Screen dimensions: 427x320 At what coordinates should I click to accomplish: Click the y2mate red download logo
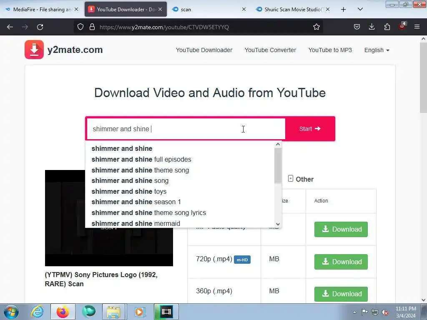click(x=34, y=50)
